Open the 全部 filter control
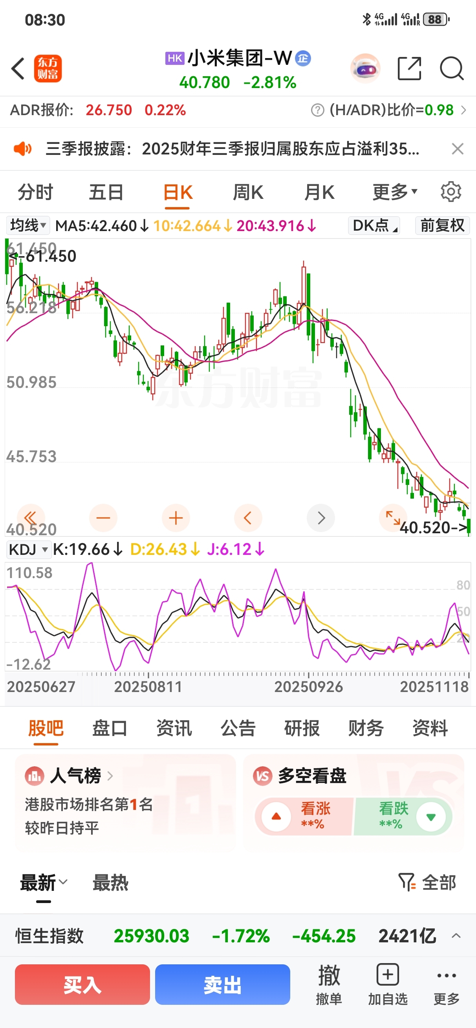Screen dimensions: 476x1028 point(427,882)
